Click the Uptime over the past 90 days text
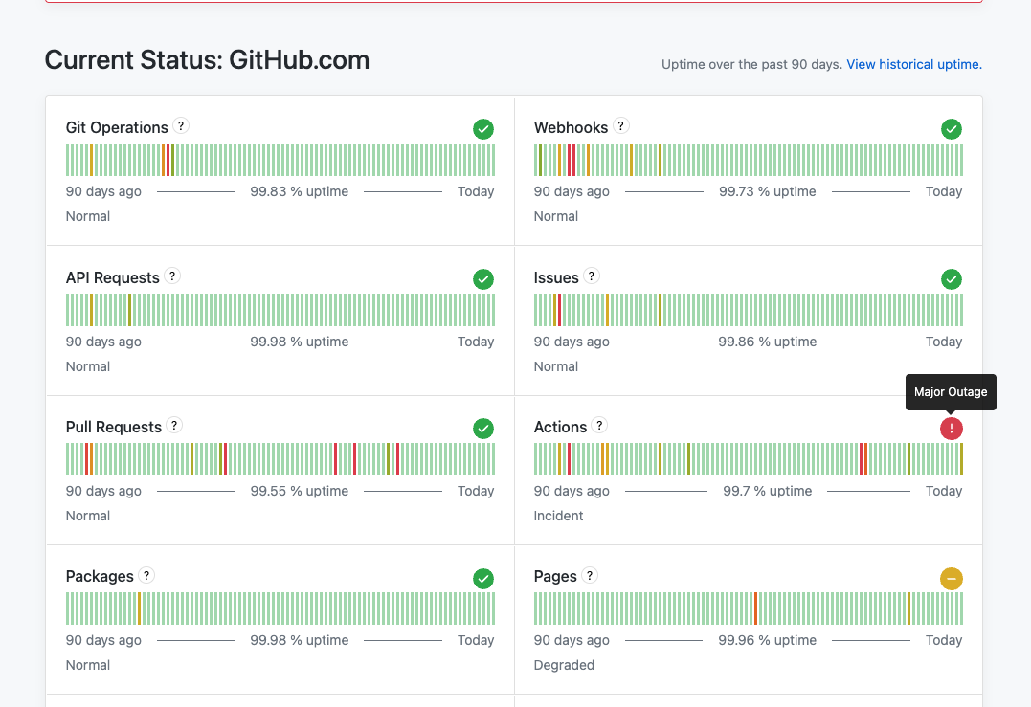Viewport: 1031px width, 707px height. (751, 64)
